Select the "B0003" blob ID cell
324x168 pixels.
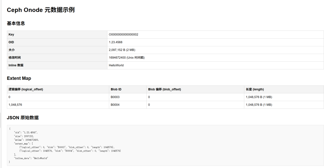[x=128, y=97]
